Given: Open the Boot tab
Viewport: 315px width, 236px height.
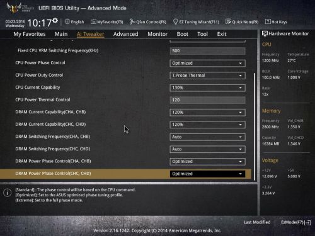Looking at the screenshot, I should 183,34.
